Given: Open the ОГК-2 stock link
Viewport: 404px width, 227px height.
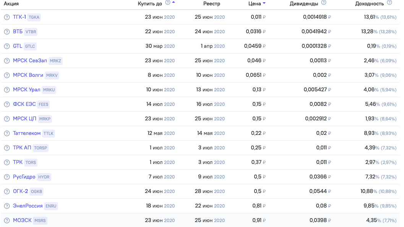Looking at the screenshot, I should pos(20,191).
